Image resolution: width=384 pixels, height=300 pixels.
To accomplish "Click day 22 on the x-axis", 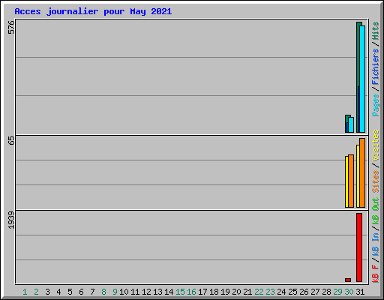I will pos(259,292).
